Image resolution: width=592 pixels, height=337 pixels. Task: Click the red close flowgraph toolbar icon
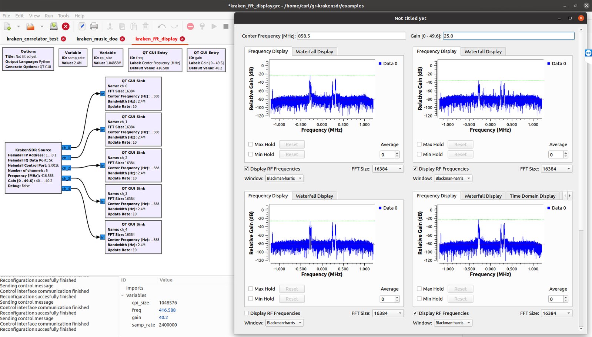point(66,26)
